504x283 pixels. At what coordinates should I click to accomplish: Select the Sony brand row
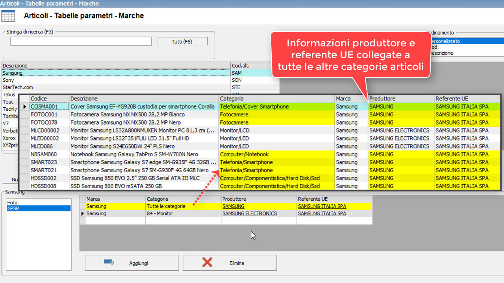coord(116,80)
